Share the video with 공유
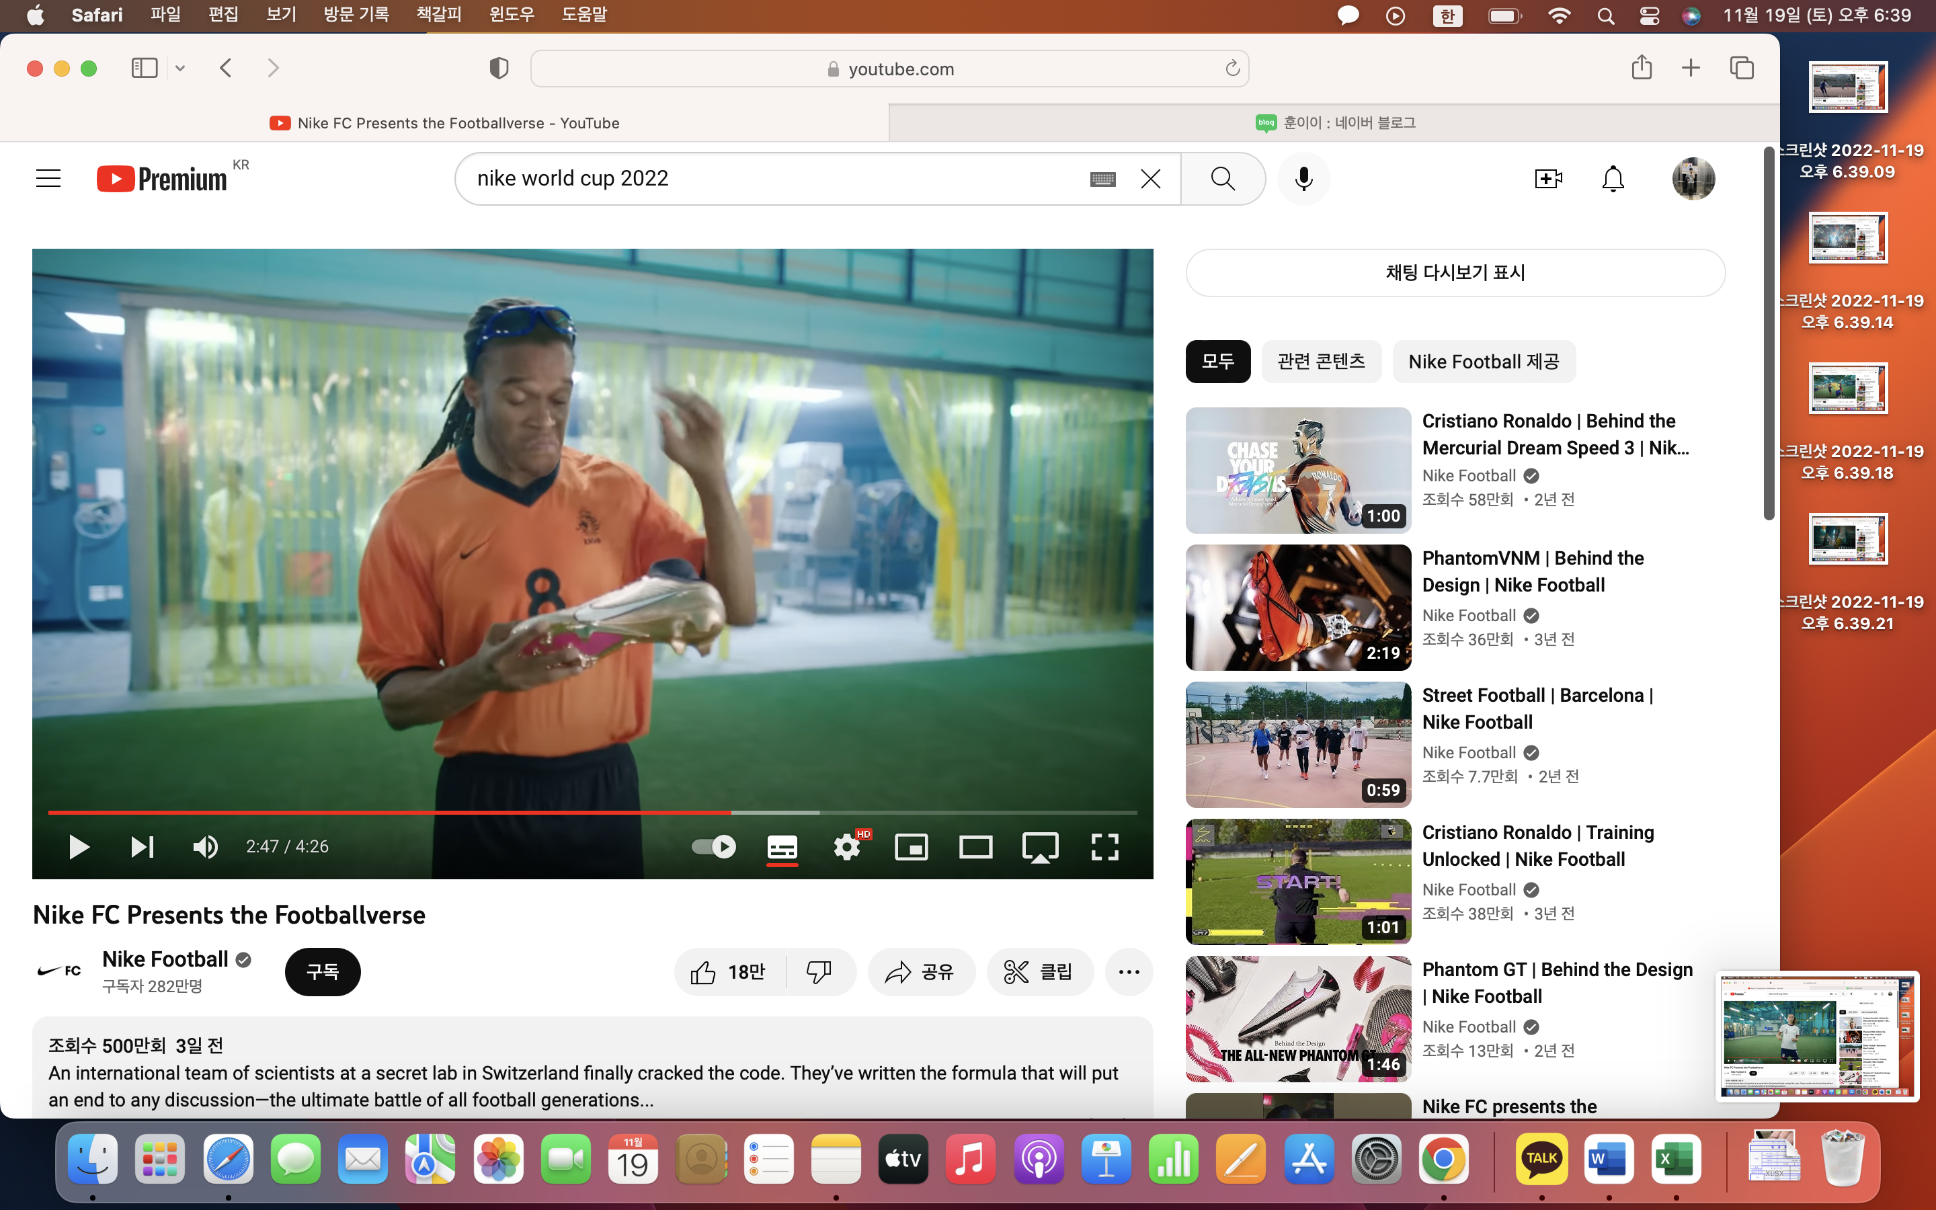The width and height of the screenshot is (1936, 1210). [921, 972]
